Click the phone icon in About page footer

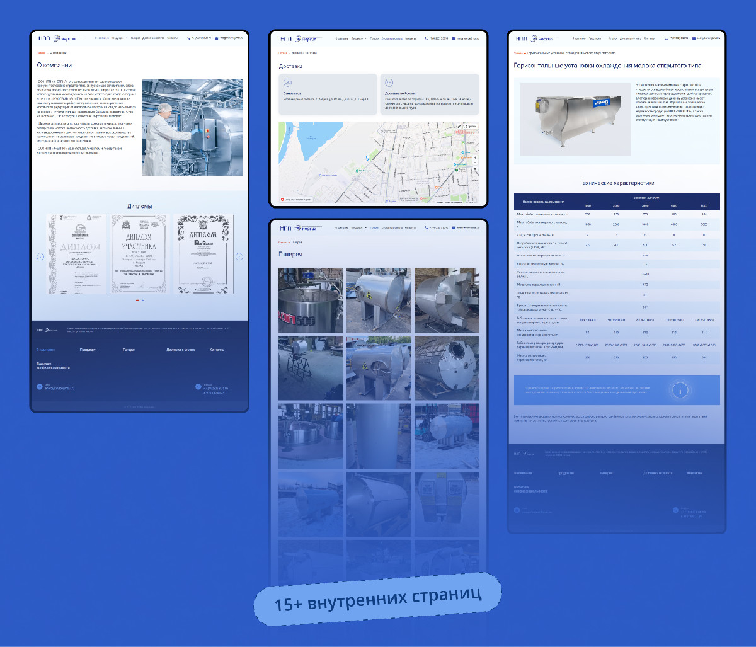198,387
